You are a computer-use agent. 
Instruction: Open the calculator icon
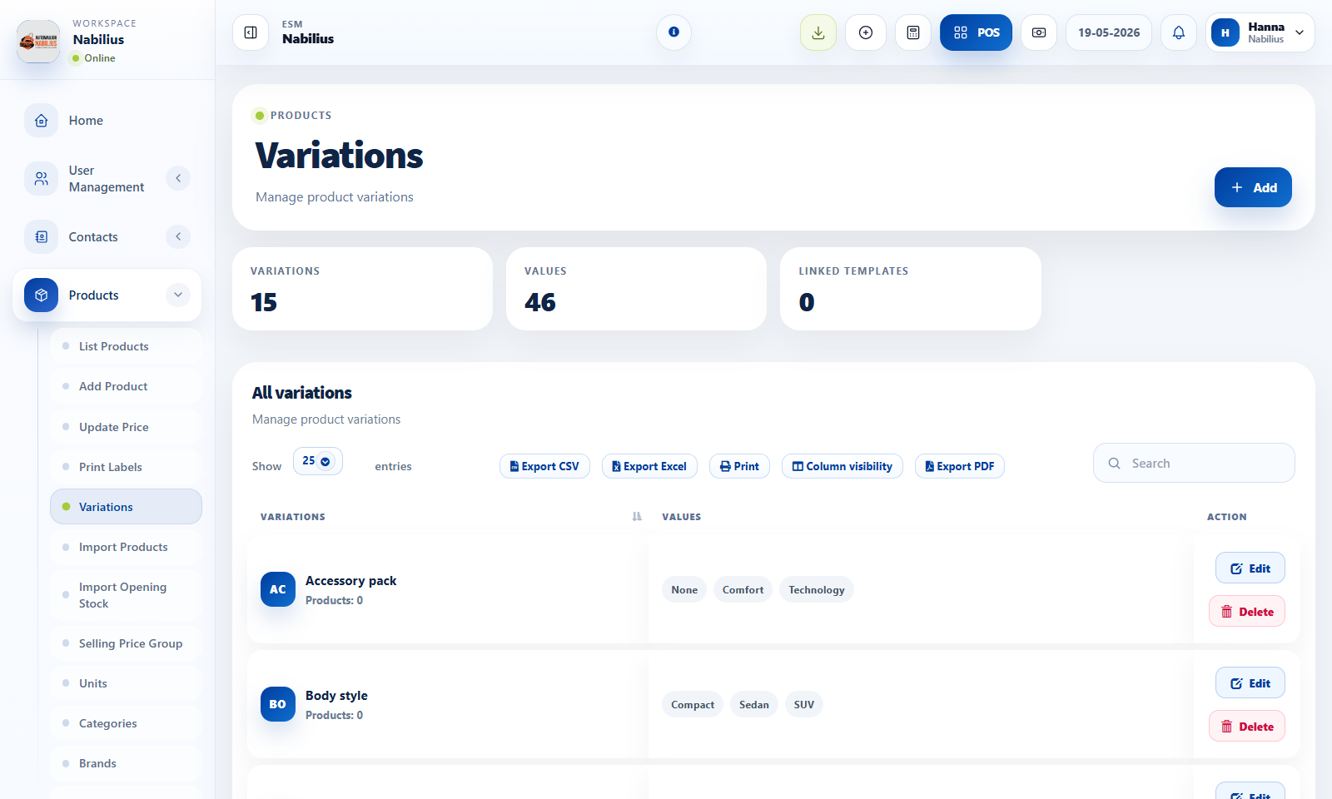913,32
